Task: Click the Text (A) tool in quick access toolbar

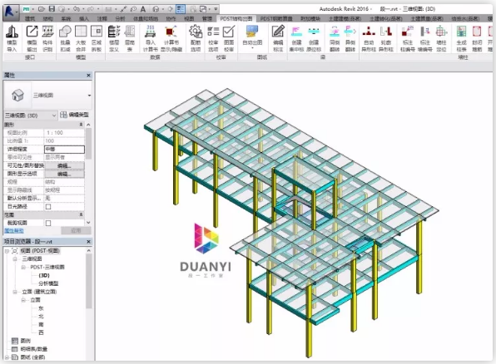Action: pyautogui.click(x=143, y=9)
